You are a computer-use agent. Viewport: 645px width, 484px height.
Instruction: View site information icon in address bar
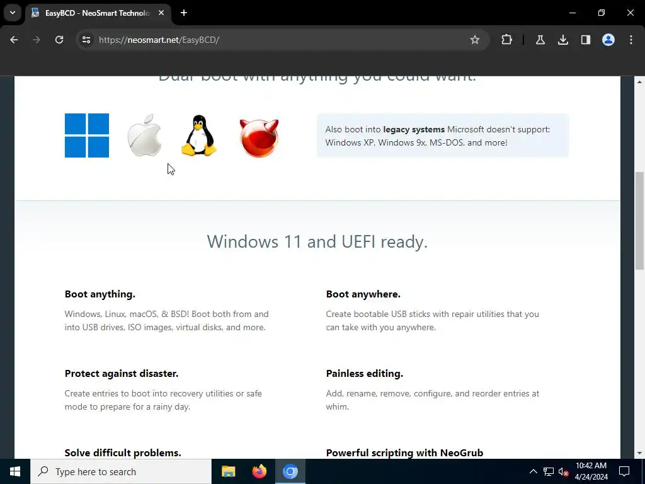point(86,40)
